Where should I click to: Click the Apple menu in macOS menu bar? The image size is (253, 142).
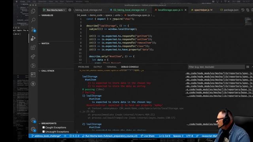(x=17, y=2)
